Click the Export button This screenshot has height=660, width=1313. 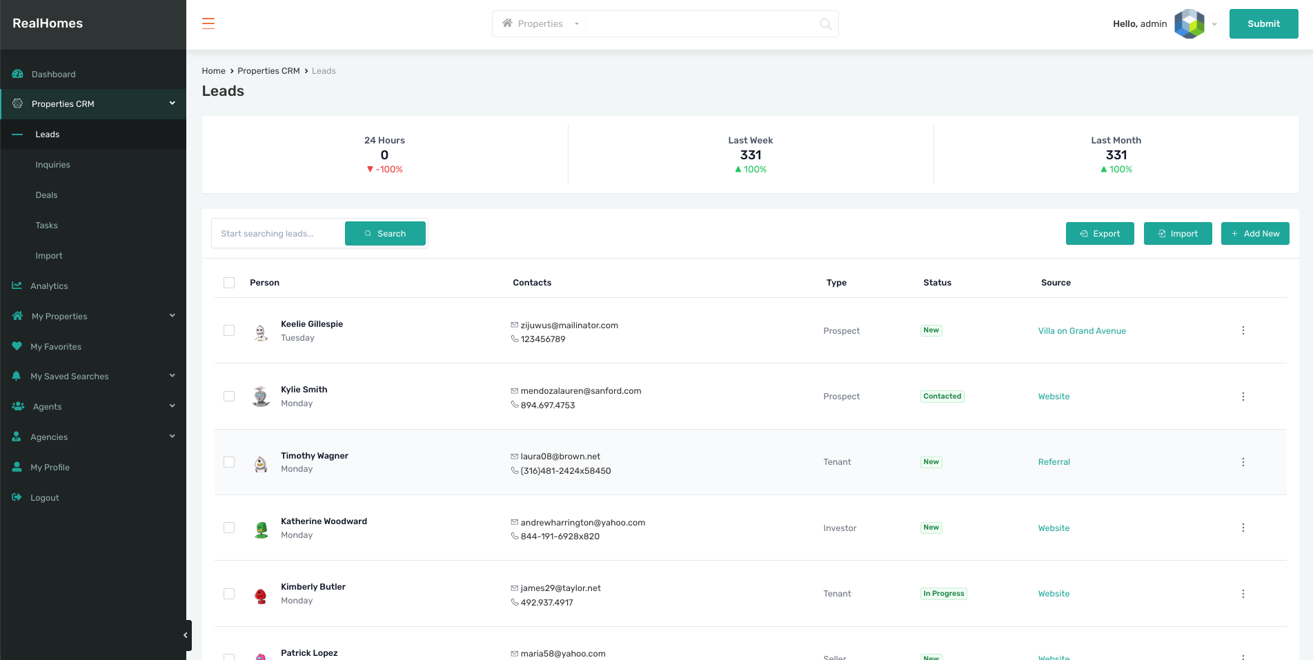(1099, 234)
